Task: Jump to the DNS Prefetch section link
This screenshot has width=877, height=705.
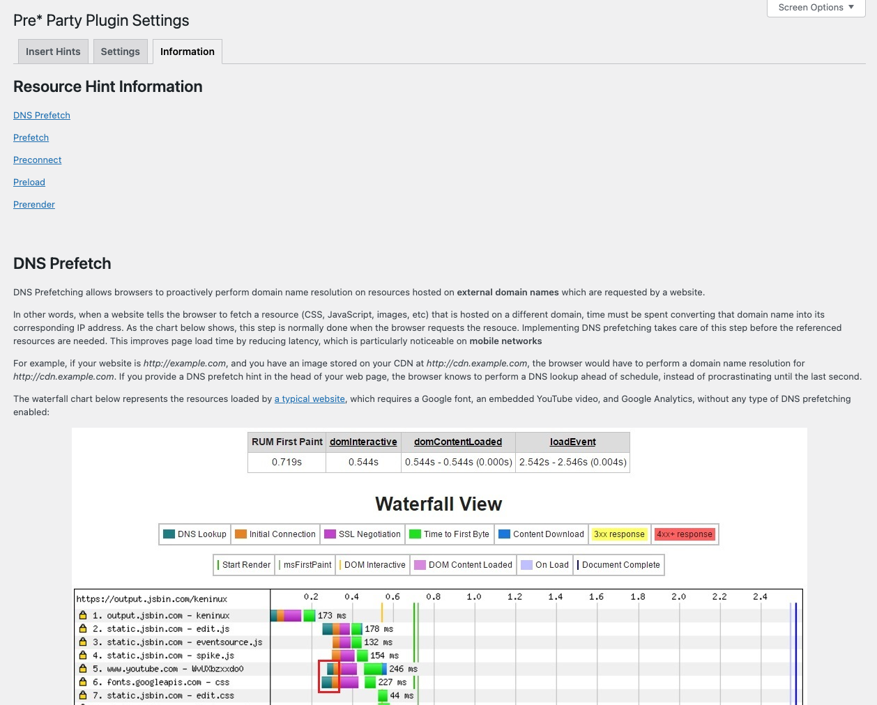Action: (x=42, y=116)
